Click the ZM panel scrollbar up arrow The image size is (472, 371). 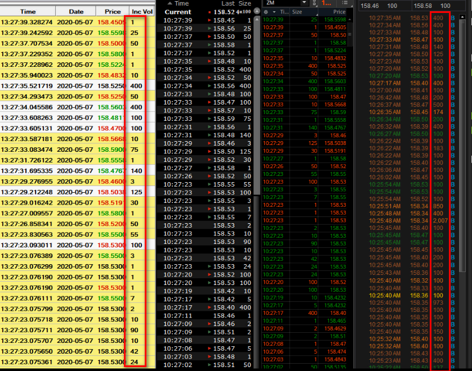pyautogui.click(x=349, y=20)
